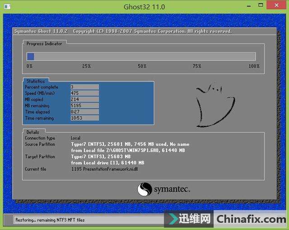Click the Symantec Ghost 11.0.2 copyright header
Viewport: 289px width, 230px height.
(123, 31)
